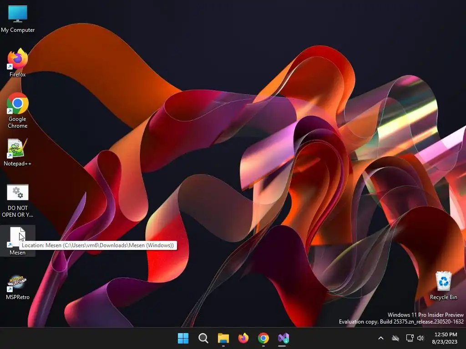Viewport: 466px width, 349px height.
Task: Show hidden system tray icons
Action: tap(381, 338)
